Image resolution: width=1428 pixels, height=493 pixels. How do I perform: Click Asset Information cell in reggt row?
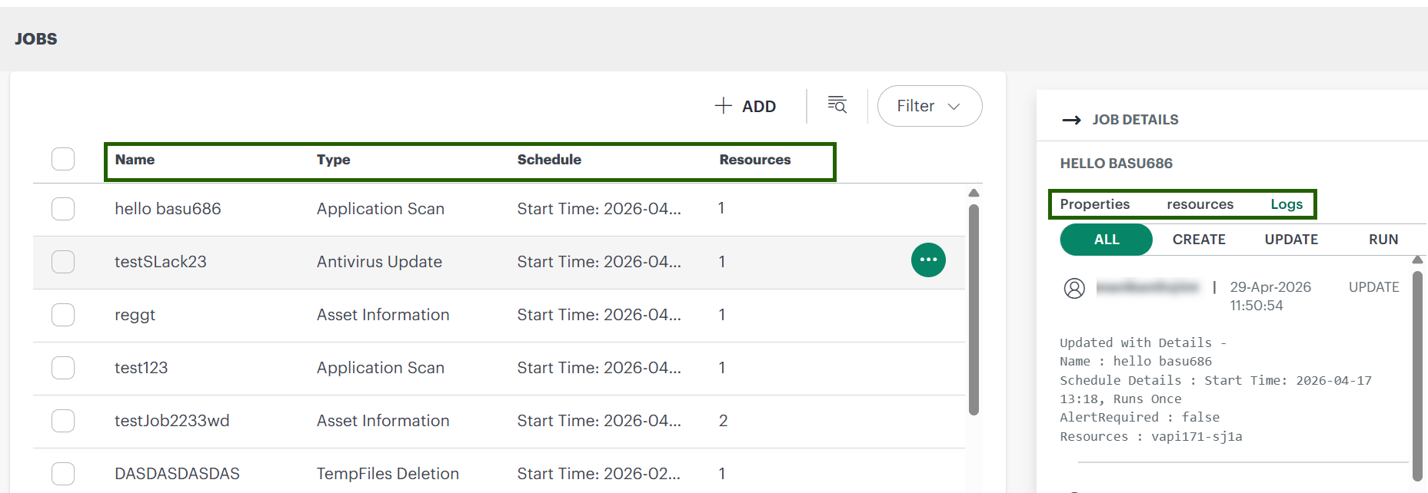point(383,315)
